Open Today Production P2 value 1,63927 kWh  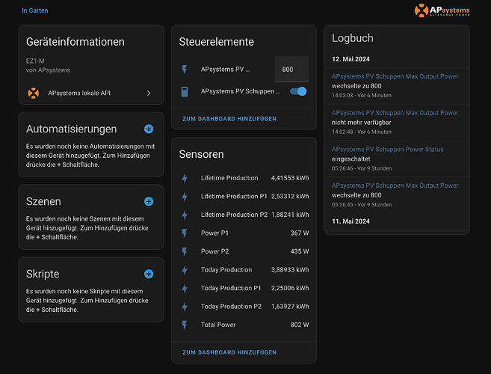point(290,306)
